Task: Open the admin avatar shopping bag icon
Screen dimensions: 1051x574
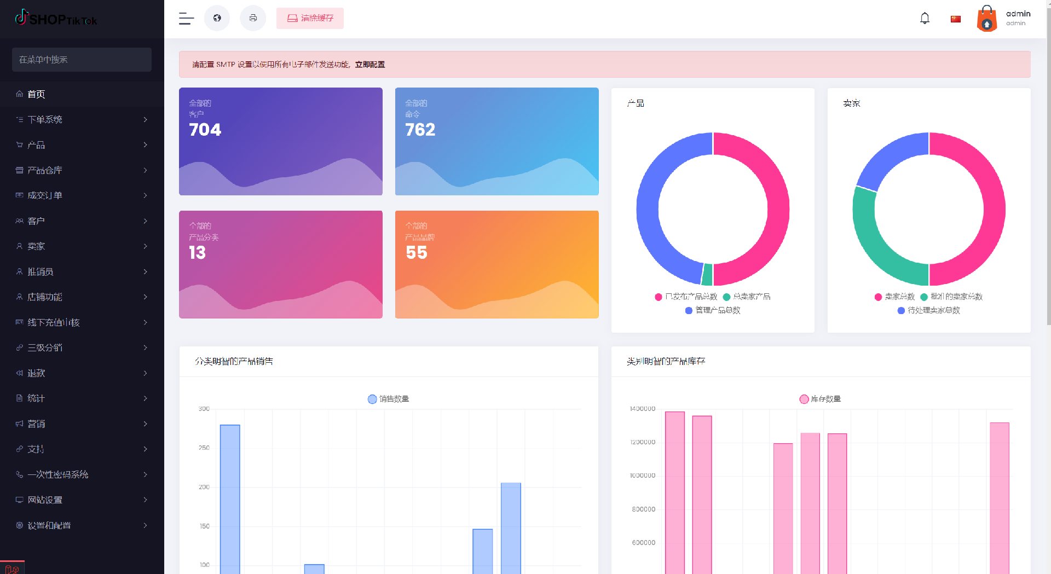Action: point(986,19)
